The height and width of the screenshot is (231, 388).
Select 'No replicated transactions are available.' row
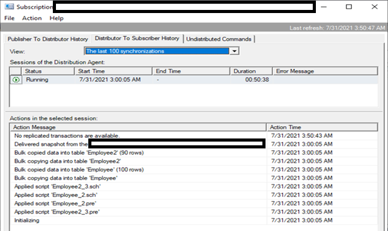tap(194, 135)
